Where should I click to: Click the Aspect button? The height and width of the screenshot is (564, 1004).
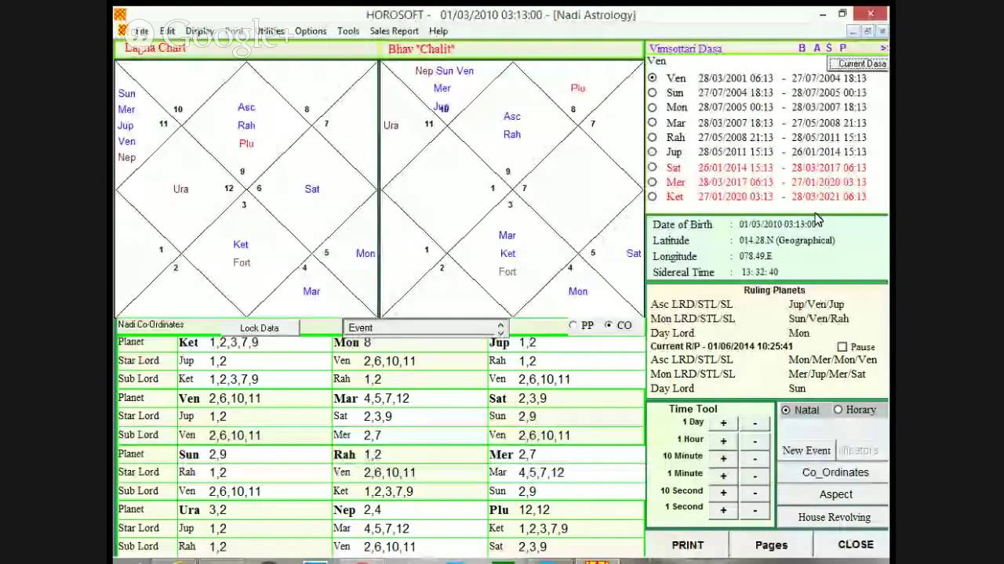(835, 494)
